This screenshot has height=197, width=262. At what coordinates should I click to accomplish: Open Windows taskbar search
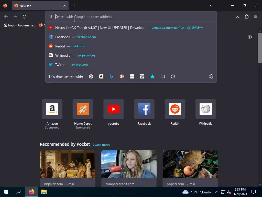point(18,192)
